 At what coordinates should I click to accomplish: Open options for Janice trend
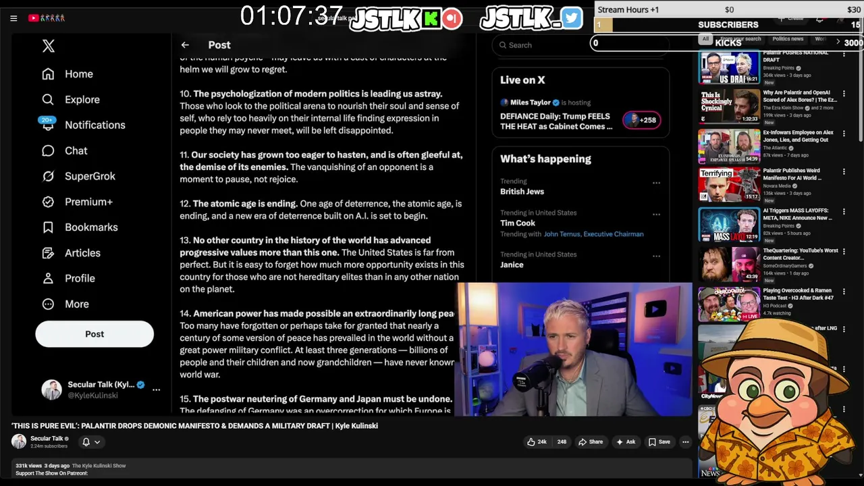[656, 256]
